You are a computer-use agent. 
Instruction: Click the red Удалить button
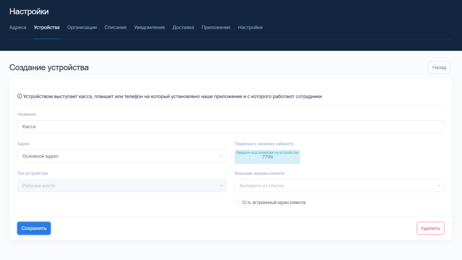[x=430, y=228]
